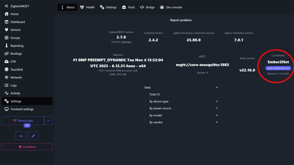Collapse the sidebar with the double-arrow icon
This screenshot has height=165, width=294.
pyautogui.click(x=6, y=6)
